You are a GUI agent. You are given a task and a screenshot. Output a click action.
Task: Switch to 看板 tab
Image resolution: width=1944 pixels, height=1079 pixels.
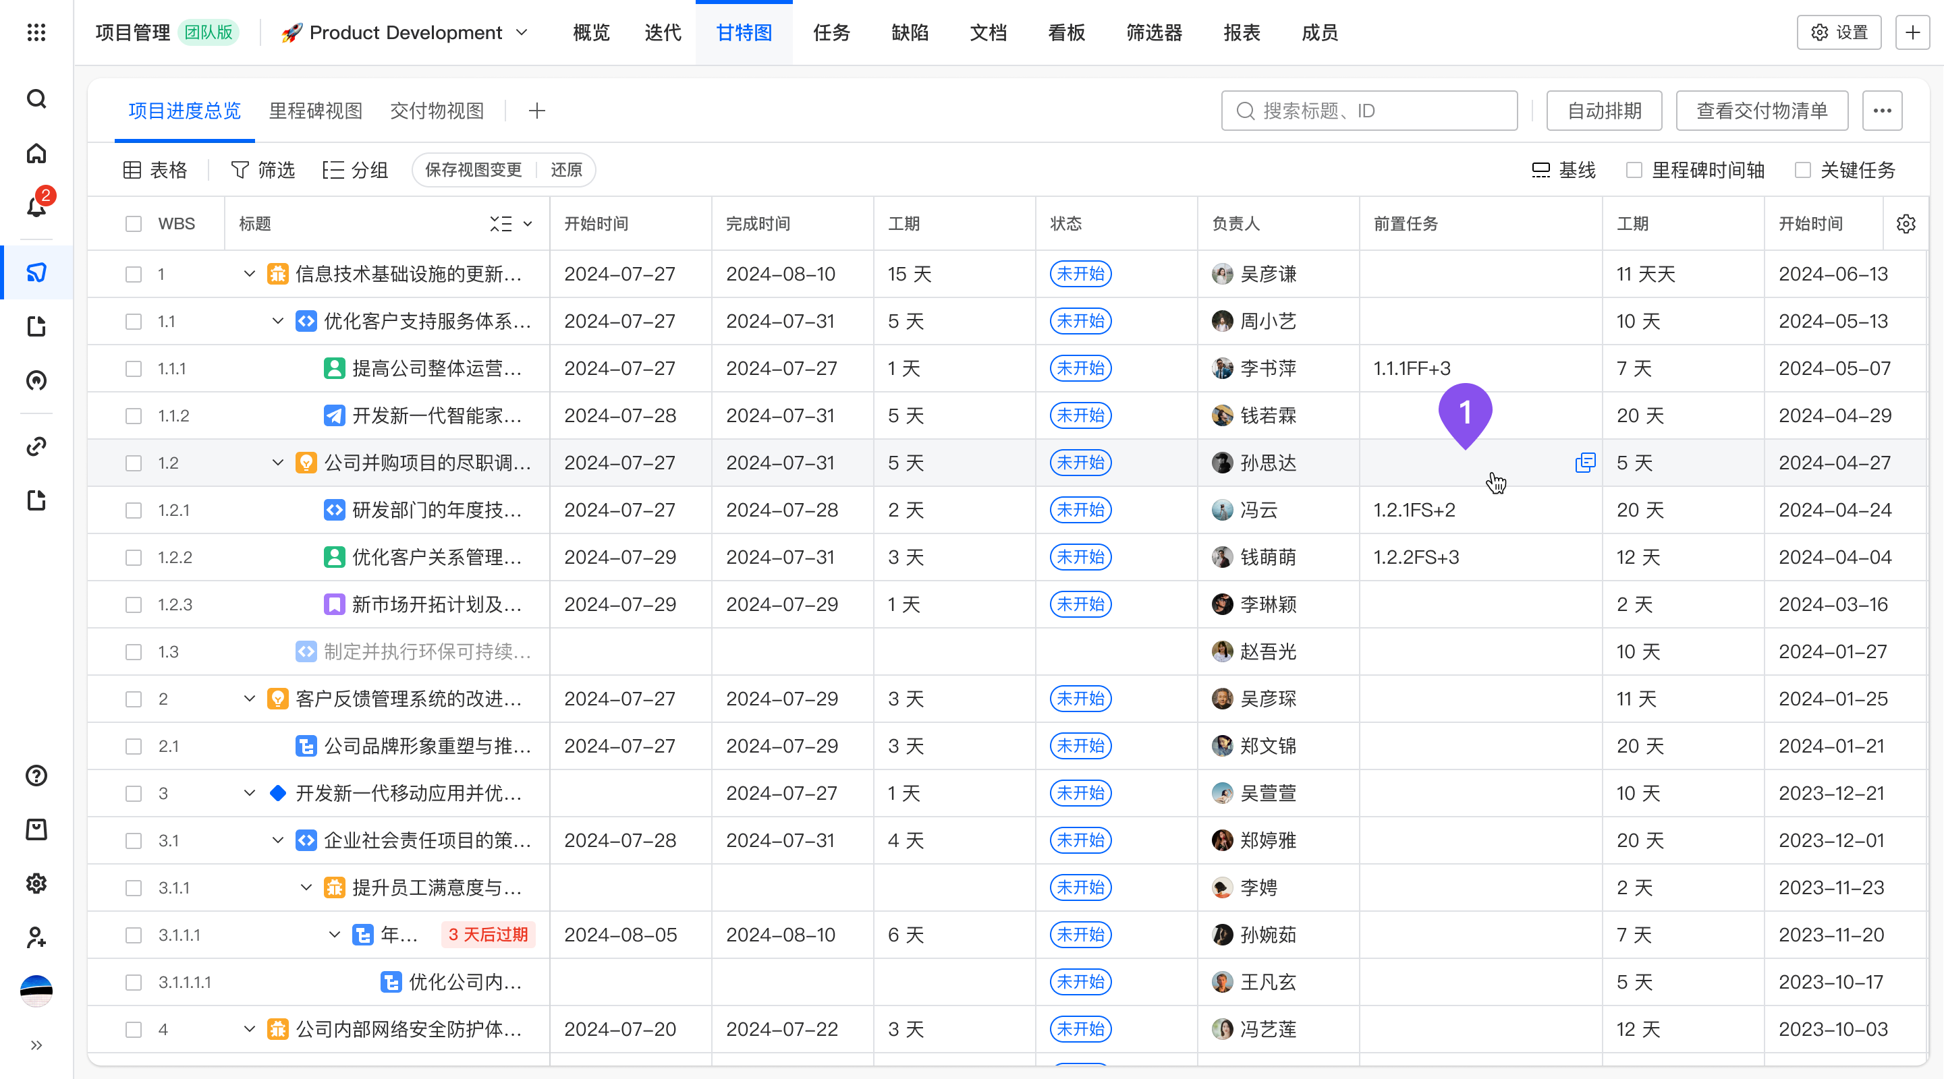pyautogui.click(x=1066, y=32)
